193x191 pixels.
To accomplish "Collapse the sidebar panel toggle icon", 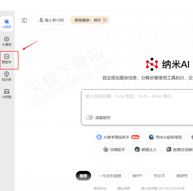I will (x=24, y=20).
